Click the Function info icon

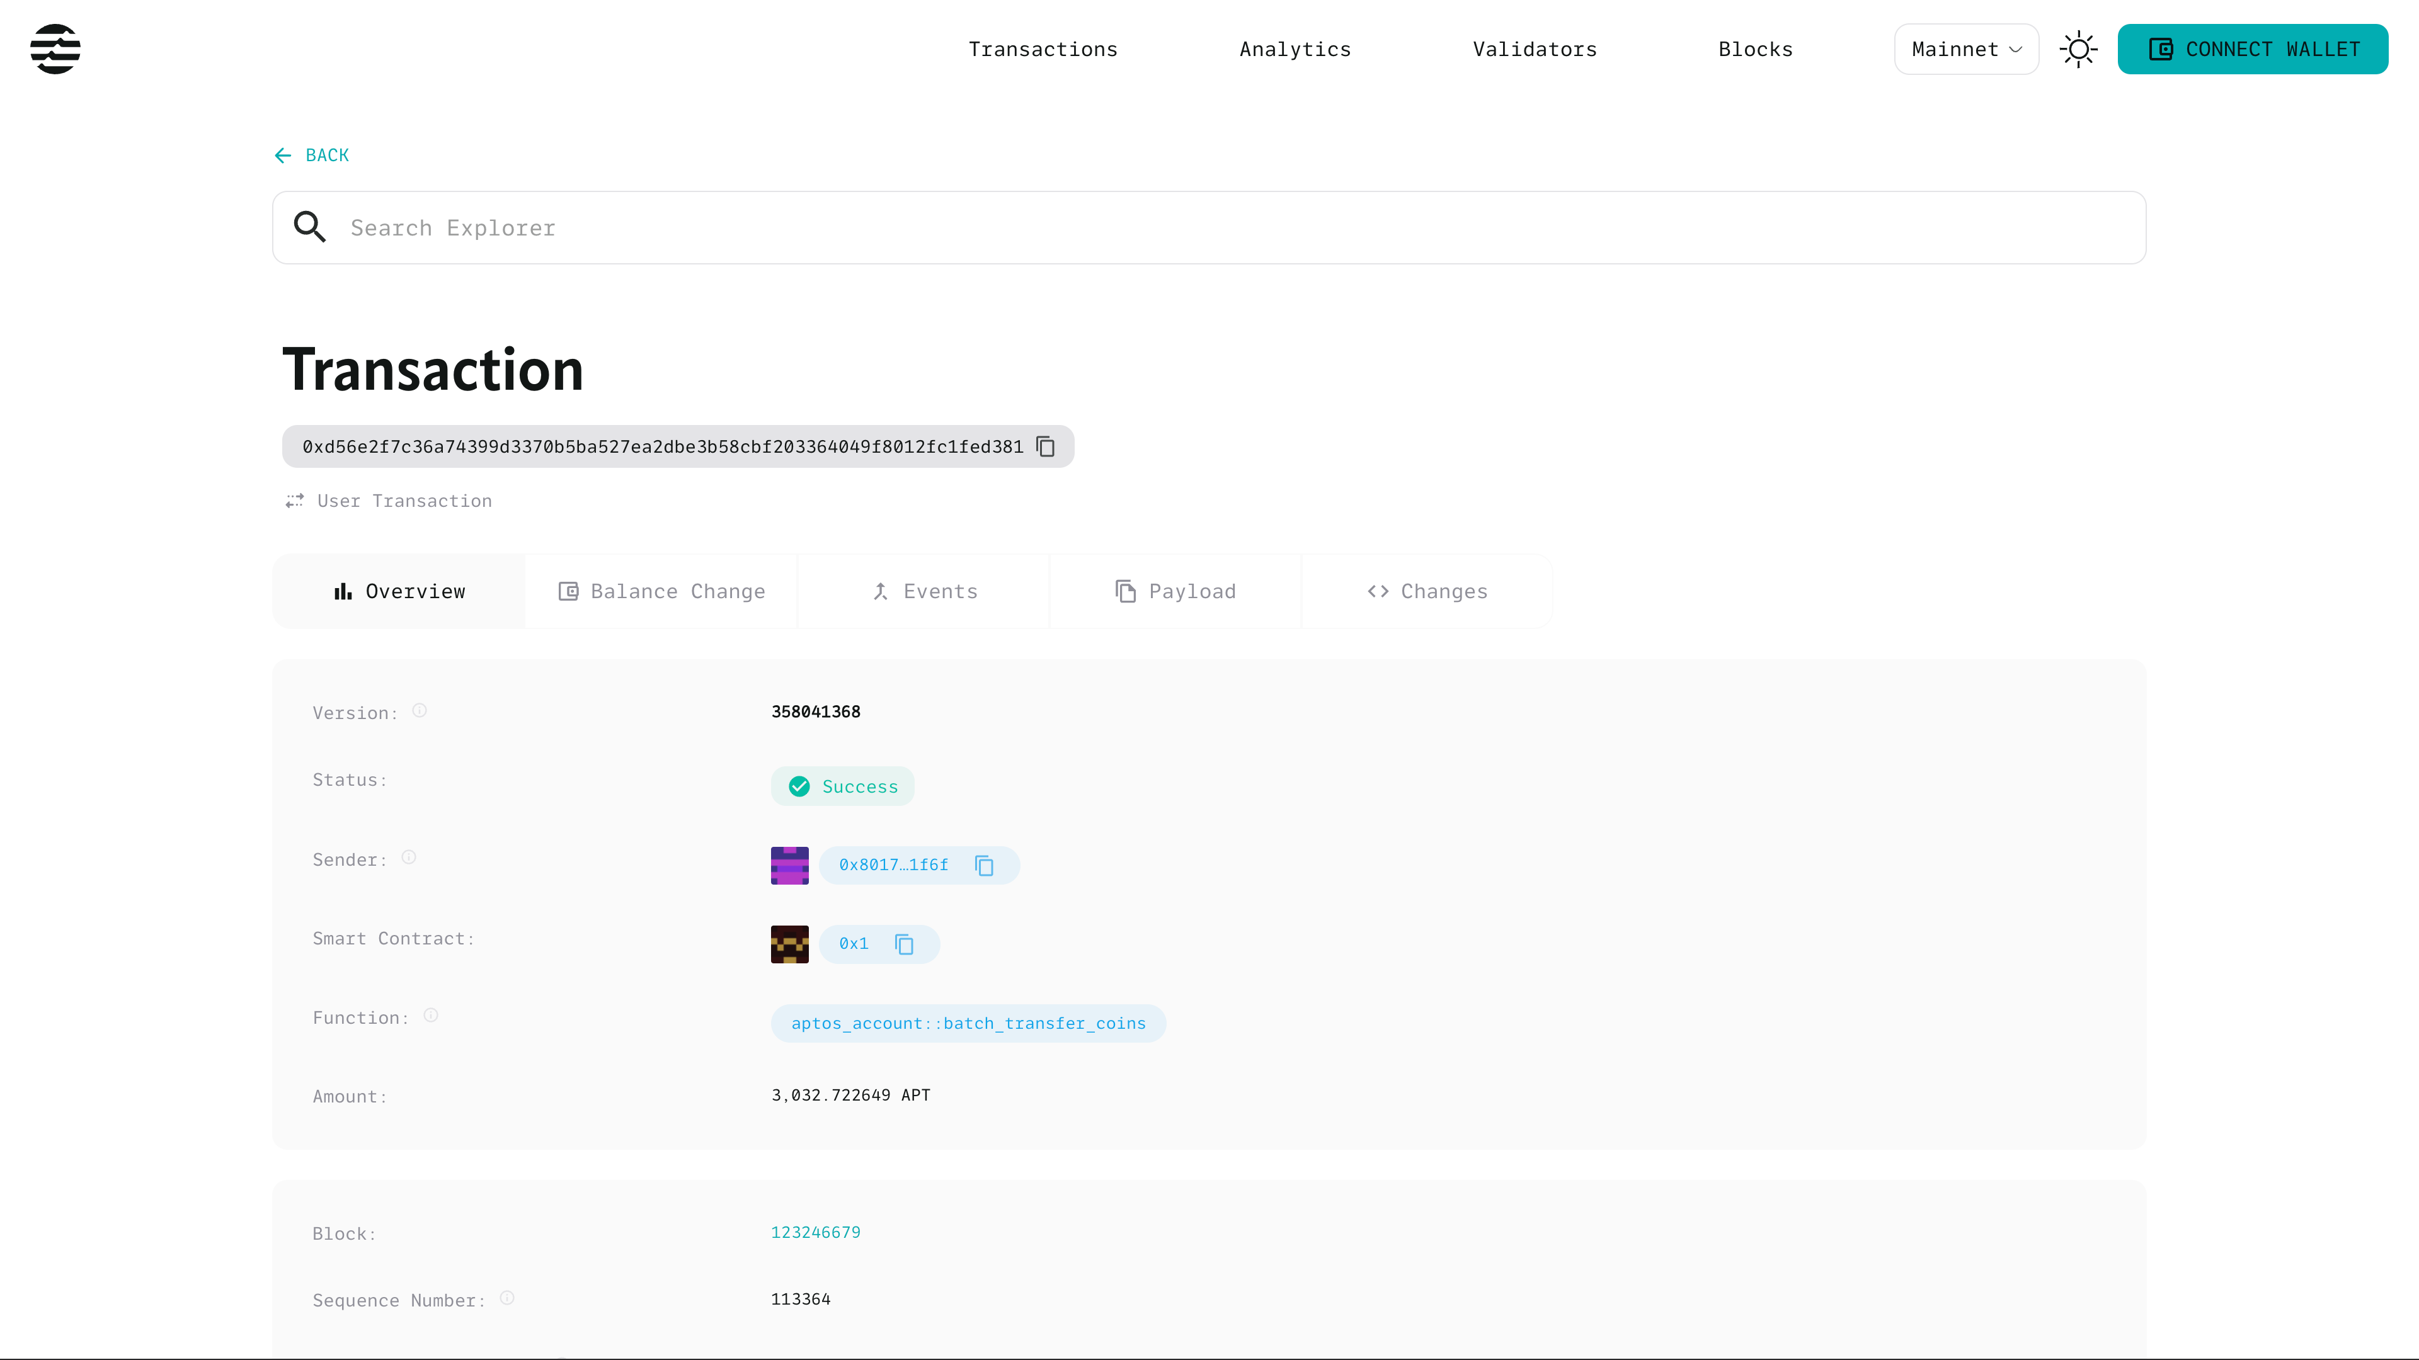pos(431,1016)
